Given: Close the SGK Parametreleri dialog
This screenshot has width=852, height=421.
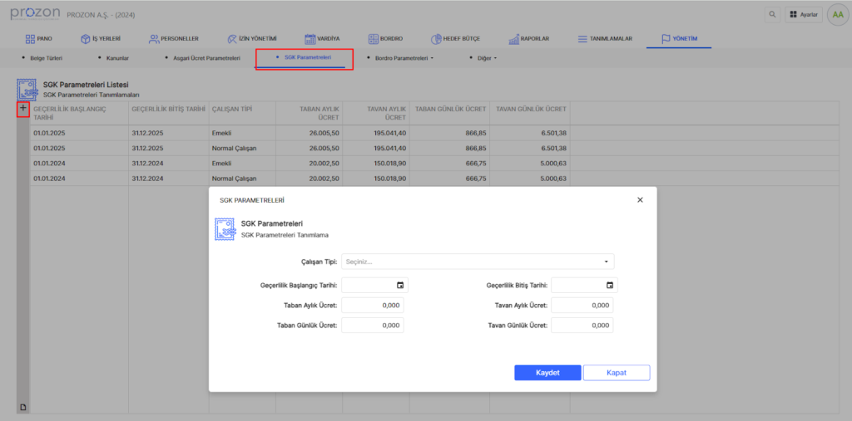Looking at the screenshot, I should 640,200.
